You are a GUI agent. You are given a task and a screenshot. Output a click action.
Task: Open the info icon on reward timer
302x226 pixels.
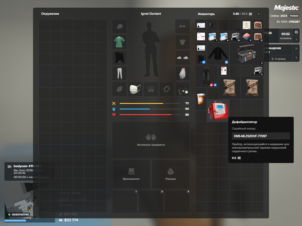pyautogui.click(x=296, y=32)
